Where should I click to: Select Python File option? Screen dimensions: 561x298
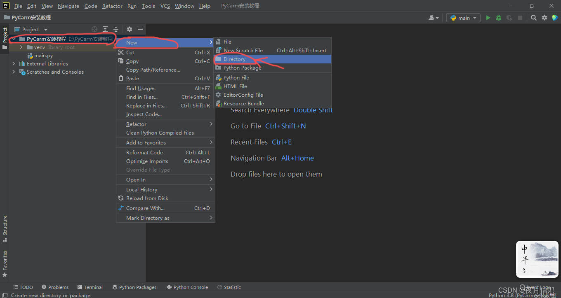coord(273,78)
